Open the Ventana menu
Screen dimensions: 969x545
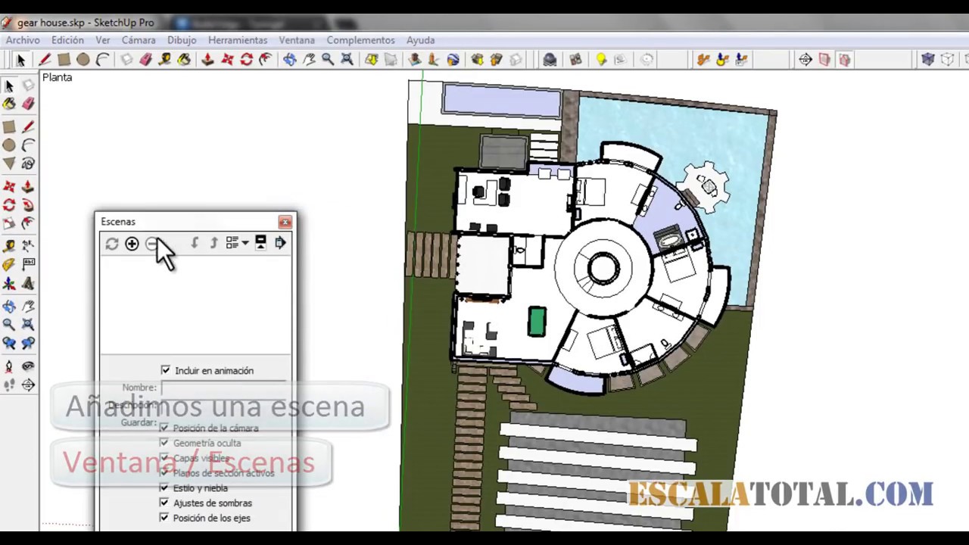pos(297,40)
